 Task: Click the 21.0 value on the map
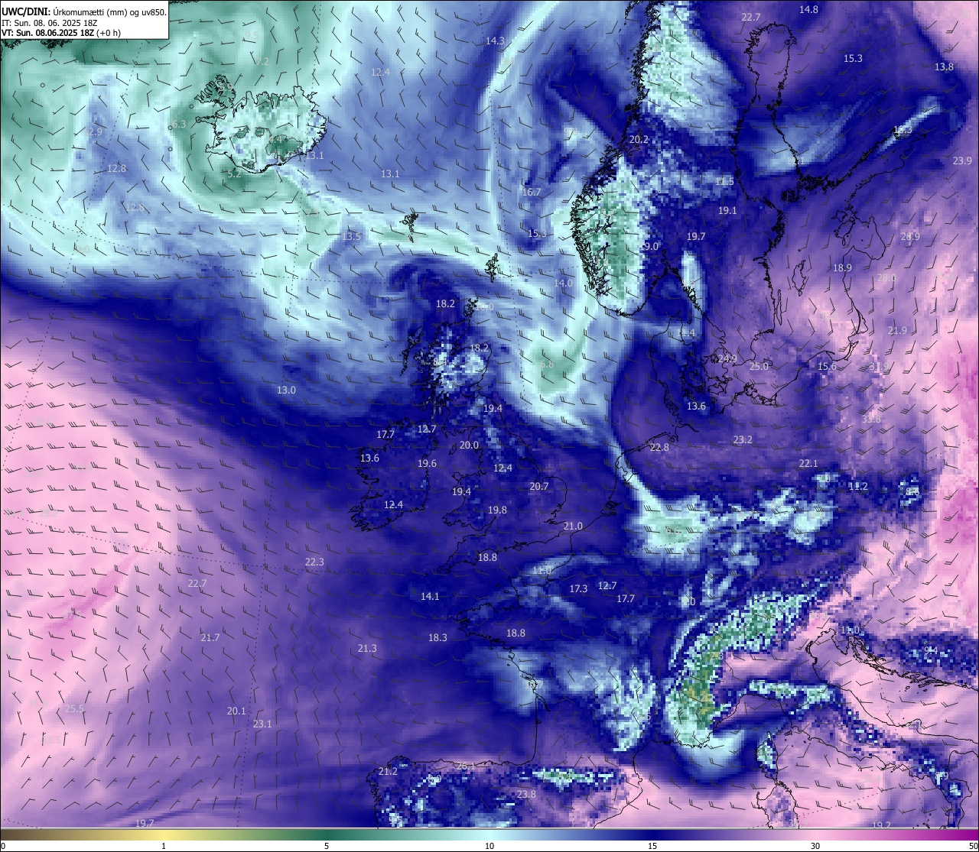[573, 526]
